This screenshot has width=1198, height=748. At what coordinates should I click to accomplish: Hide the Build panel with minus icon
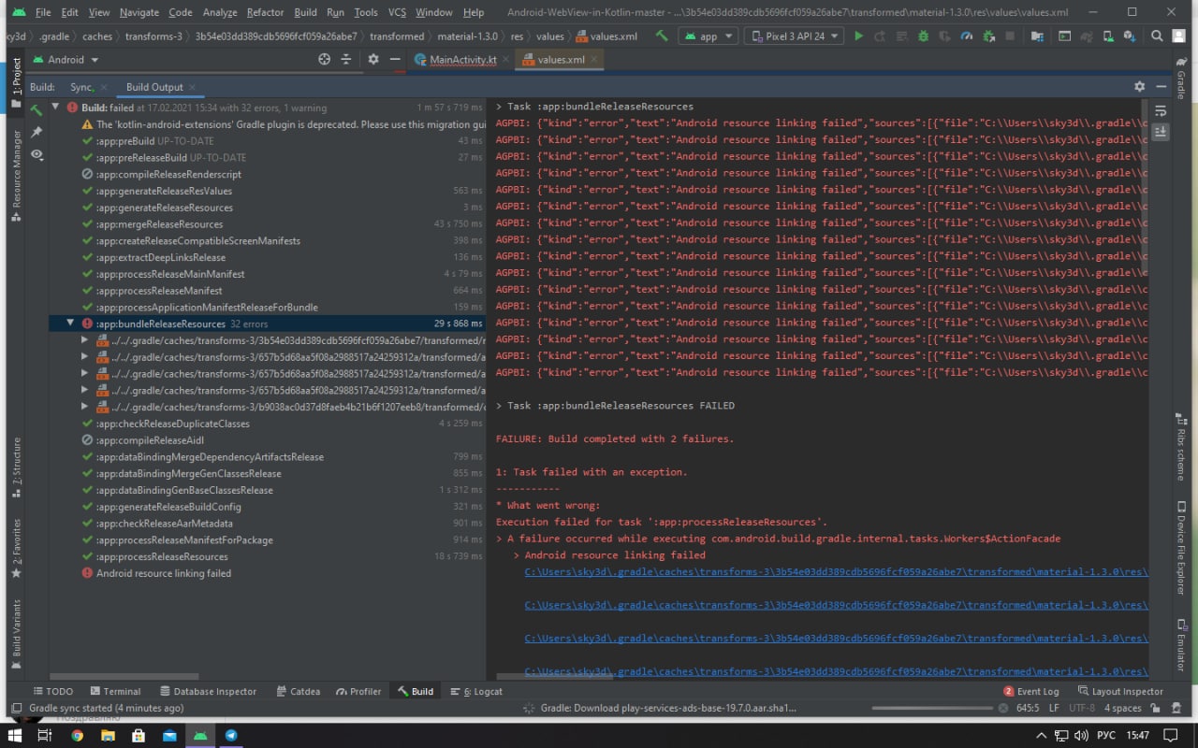tap(1161, 86)
